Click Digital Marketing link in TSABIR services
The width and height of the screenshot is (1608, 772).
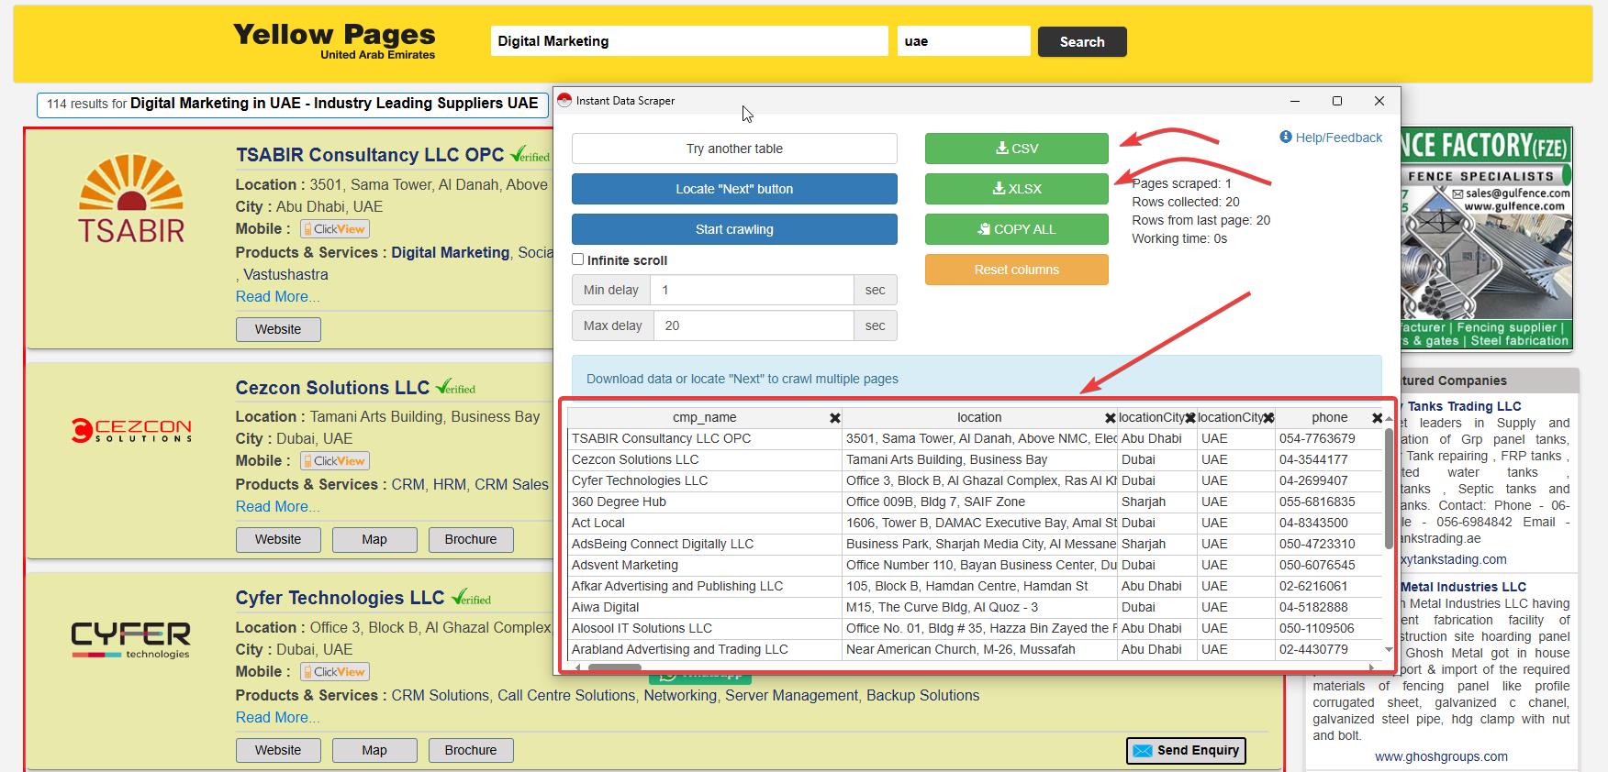point(451,253)
